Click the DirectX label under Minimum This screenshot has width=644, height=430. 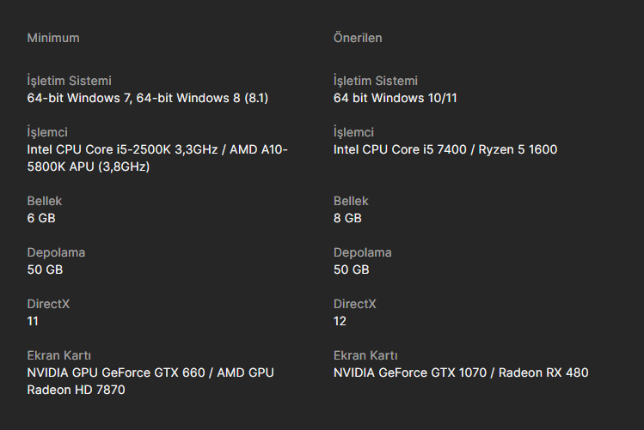(49, 304)
